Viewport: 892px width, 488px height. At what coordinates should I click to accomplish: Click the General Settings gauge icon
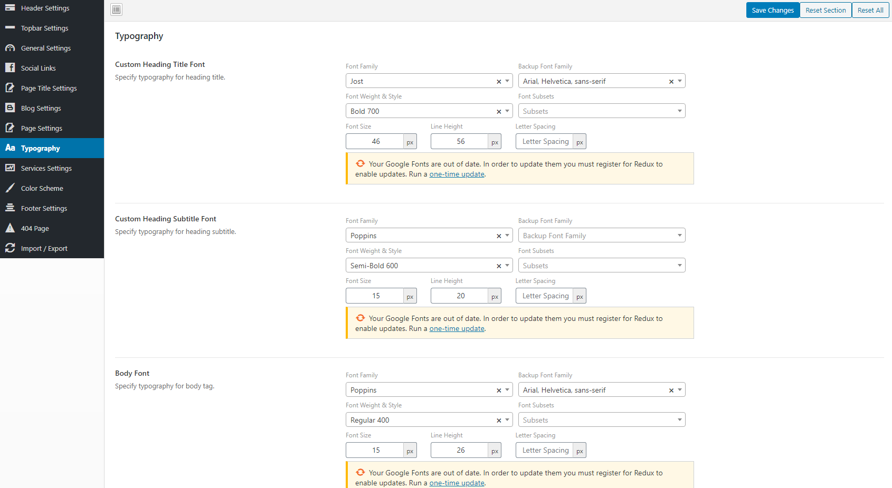10,48
